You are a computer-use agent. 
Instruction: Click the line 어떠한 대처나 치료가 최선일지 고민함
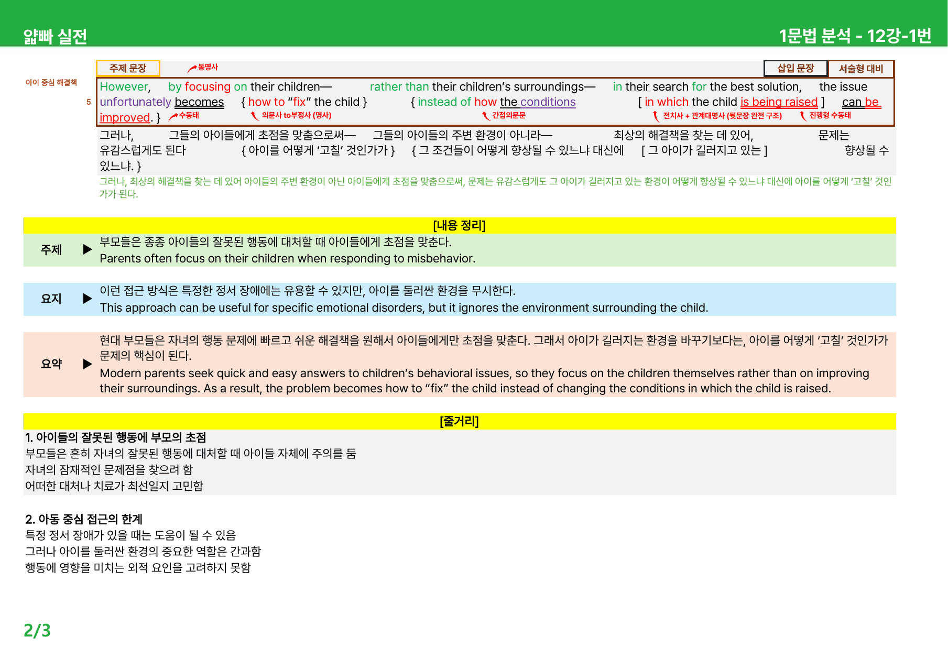(x=114, y=486)
